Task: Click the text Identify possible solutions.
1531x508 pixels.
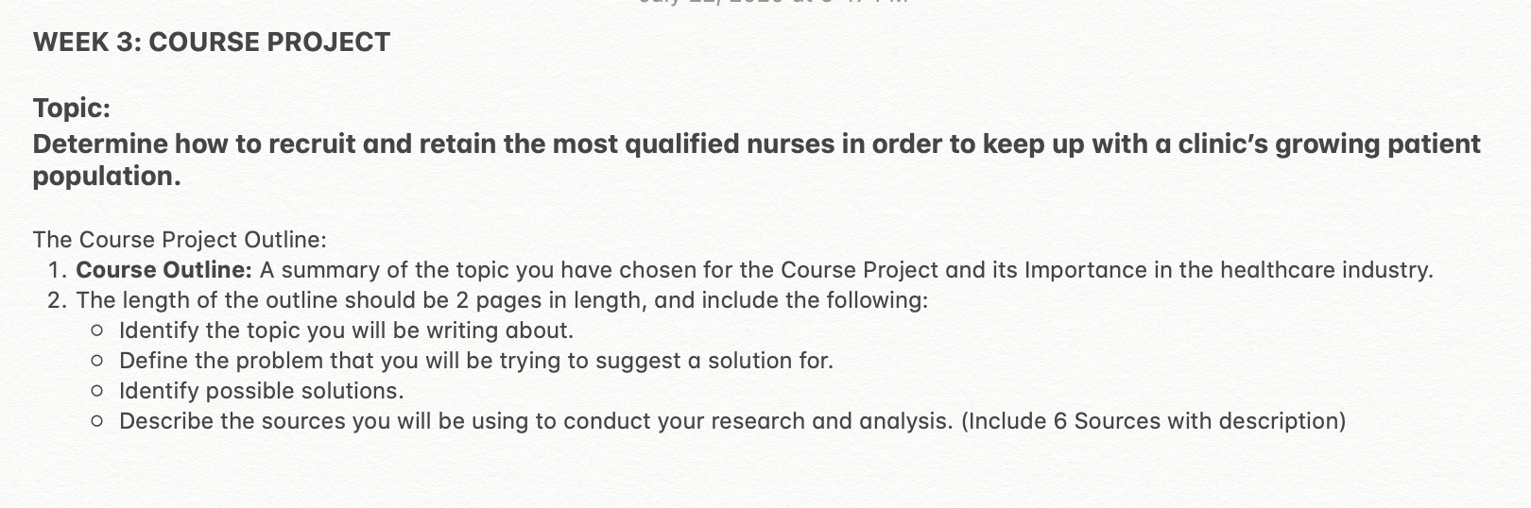Action: (262, 391)
